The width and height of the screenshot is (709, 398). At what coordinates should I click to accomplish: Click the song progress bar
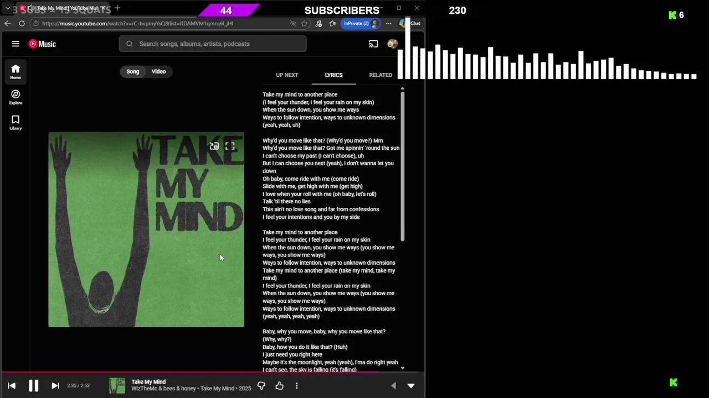pyautogui.click(x=213, y=372)
